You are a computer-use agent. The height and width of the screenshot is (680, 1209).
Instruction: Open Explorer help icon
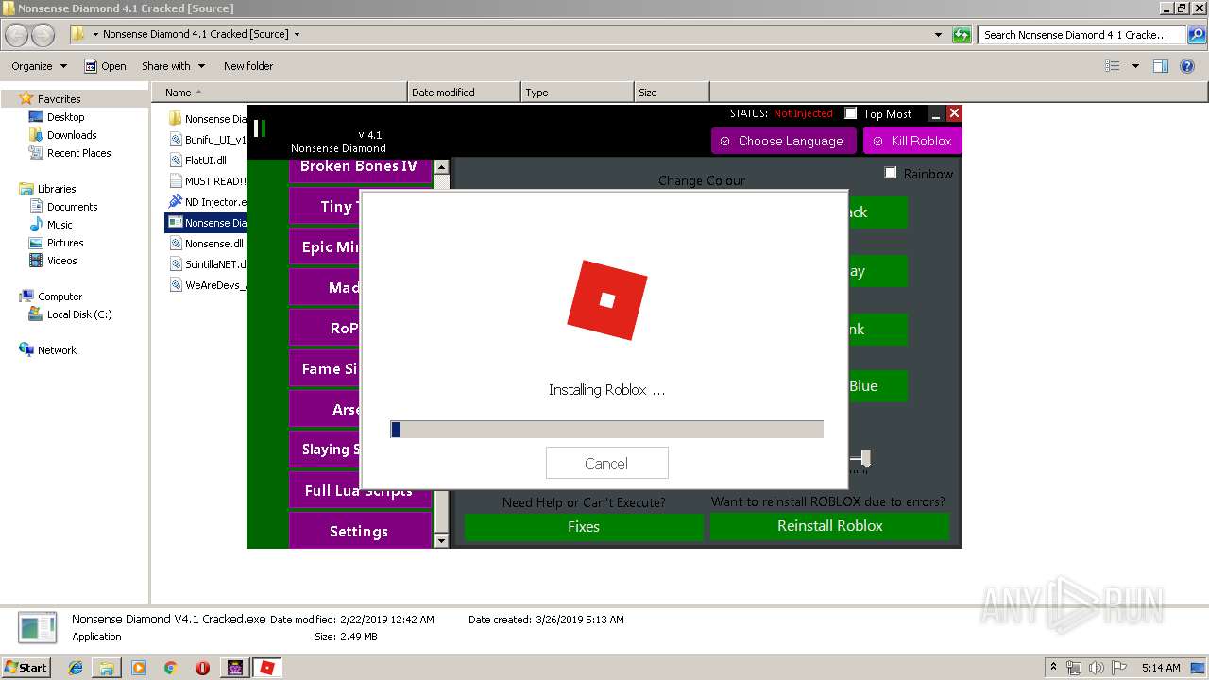1189,66
